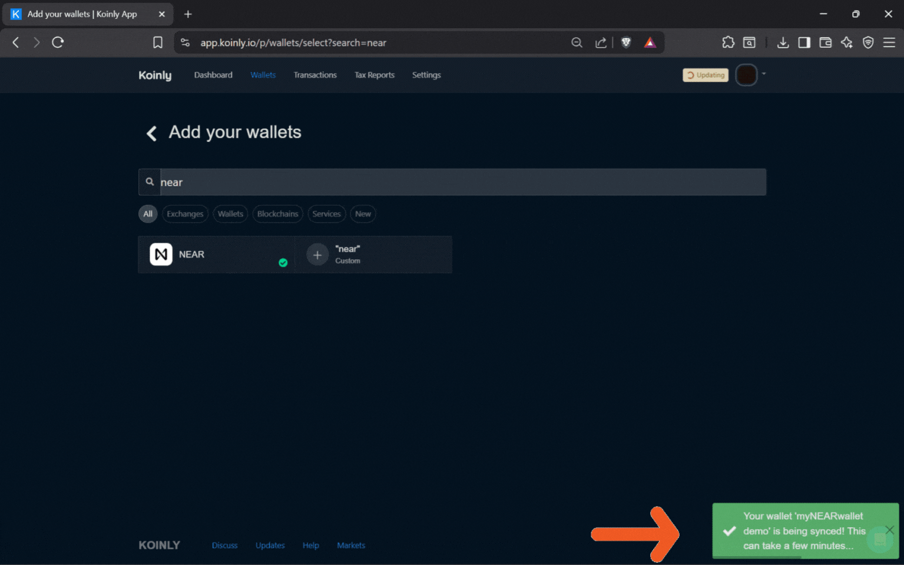The width and height of the screenshot is (904, 565).
Task: Open the browser hamburger menu
Action: [x=889, y=42]
